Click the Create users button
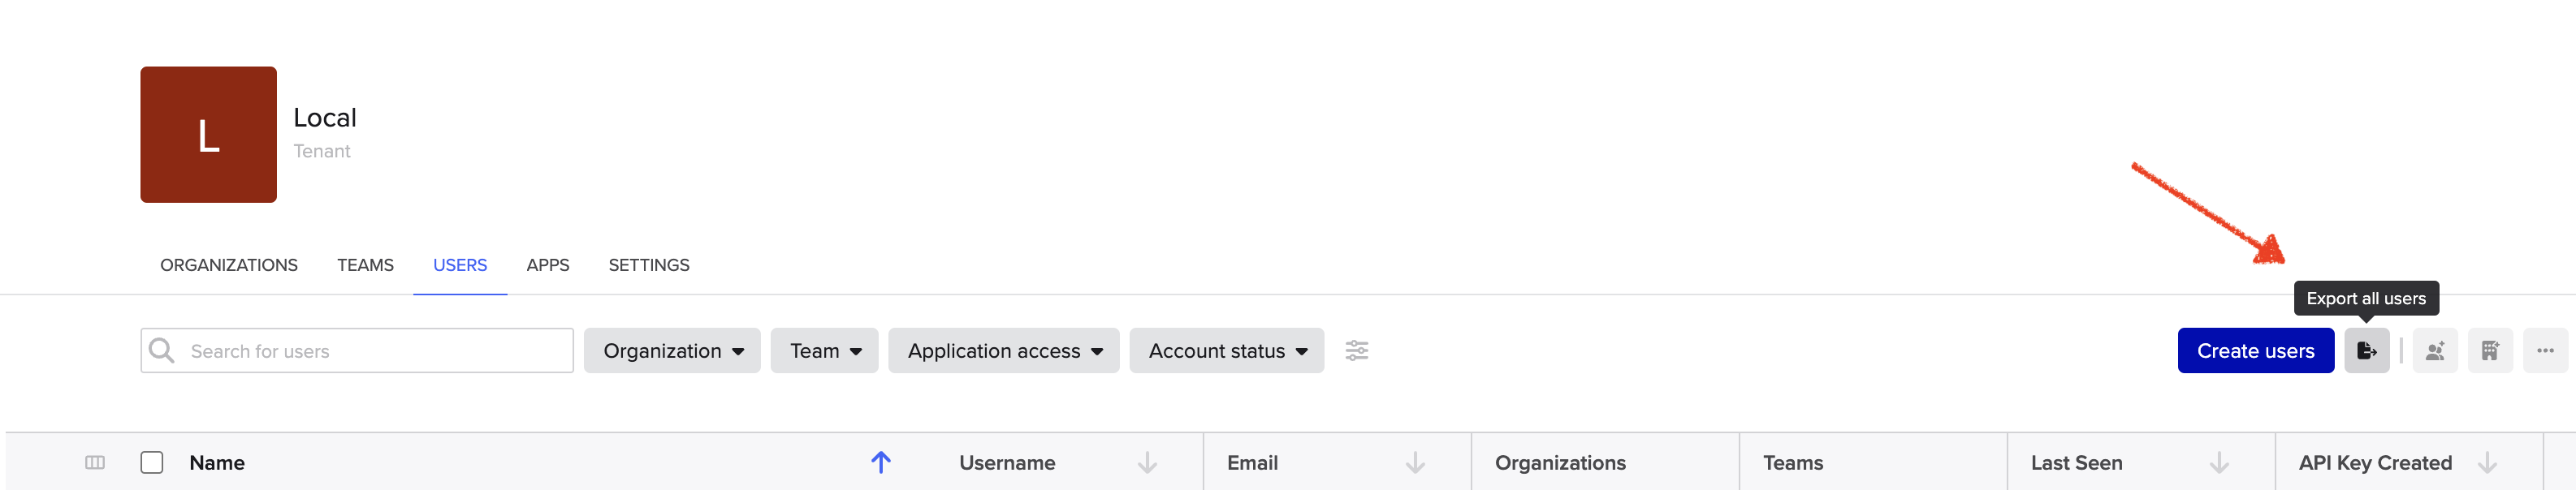 point(2255,350)
